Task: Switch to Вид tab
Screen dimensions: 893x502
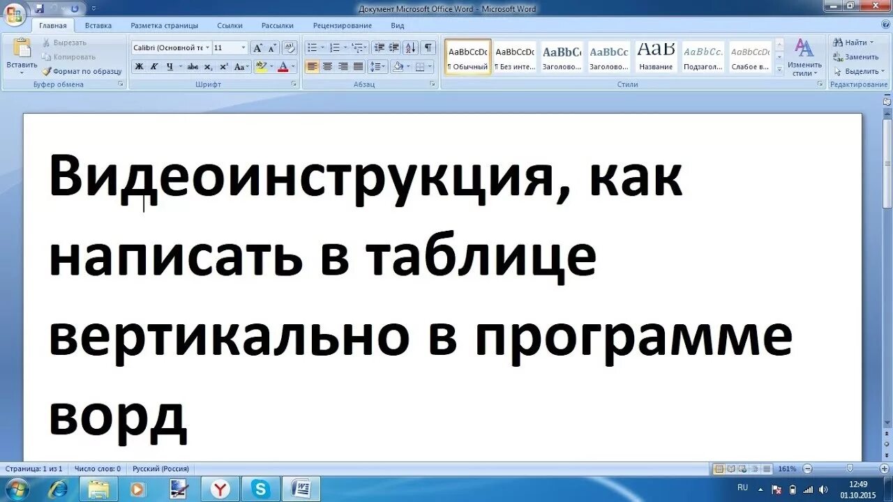Action: (398, 26)
